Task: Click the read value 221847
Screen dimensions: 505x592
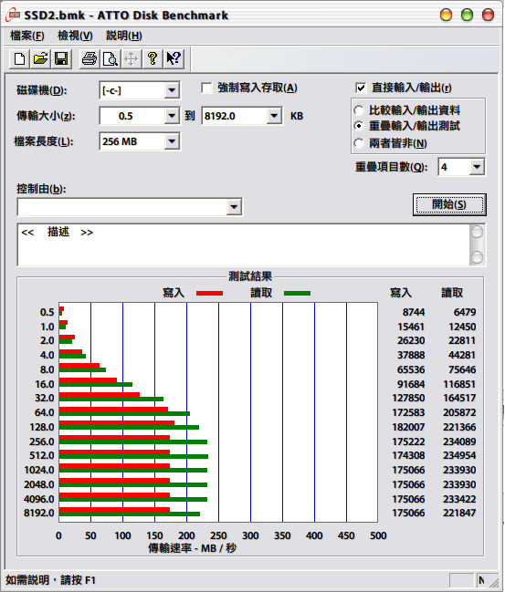Action: pos(459,513)
